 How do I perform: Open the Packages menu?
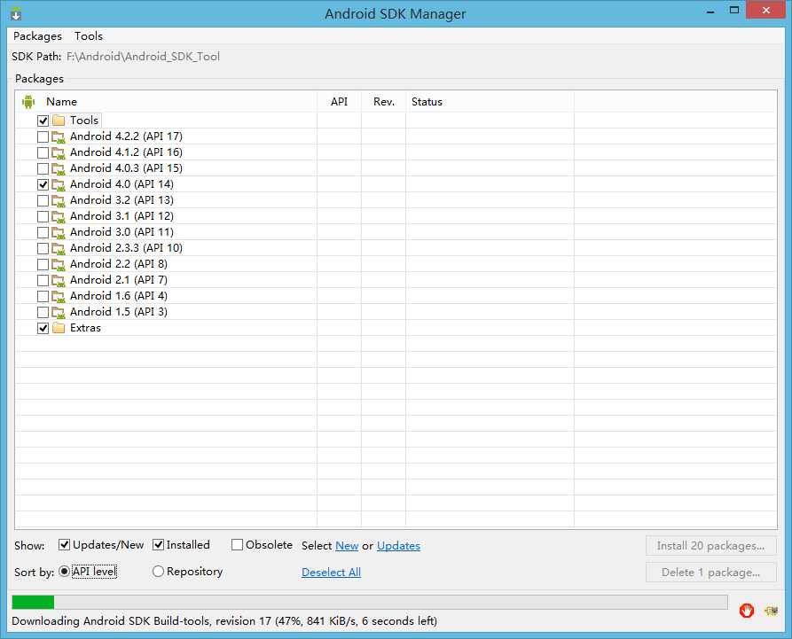pos(37,36)
